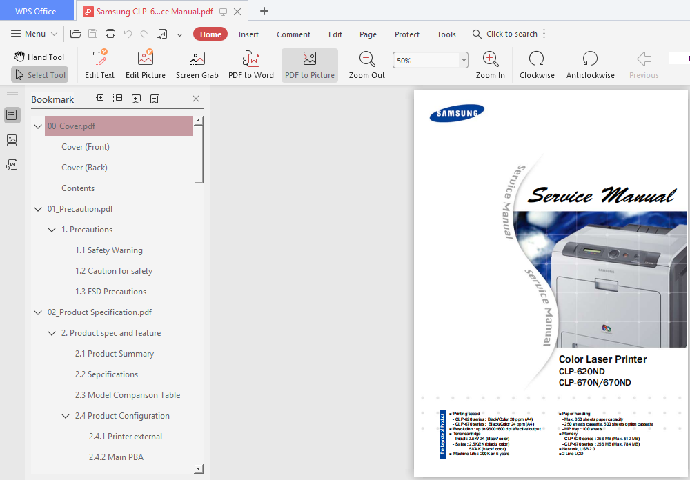Open the 'Cover (Back)' bookmark

coord(84,167)
